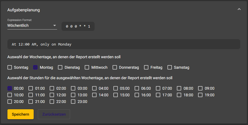This screenshot has width=248, height=125.
Task: Check the 19:00 hour checkbox
Action: (201, 95)
